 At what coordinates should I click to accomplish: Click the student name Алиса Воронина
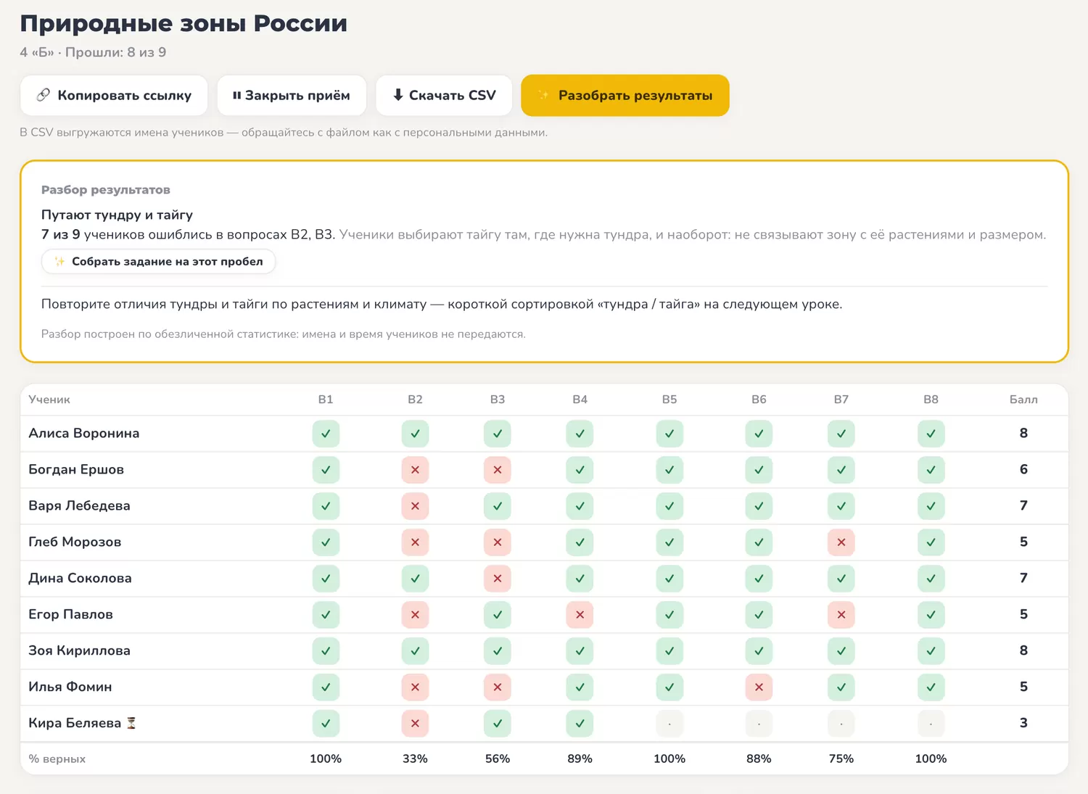(x=84, y=434)
